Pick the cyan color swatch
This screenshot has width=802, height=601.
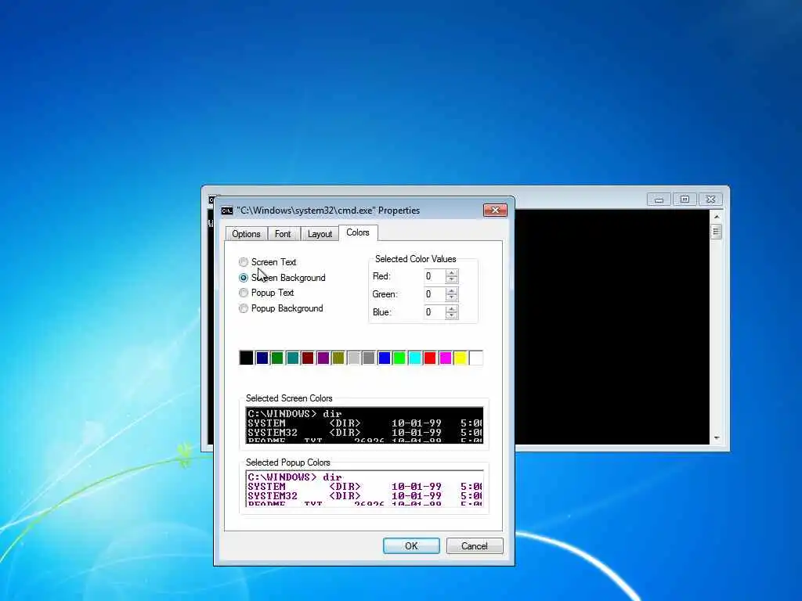[415, 358]
